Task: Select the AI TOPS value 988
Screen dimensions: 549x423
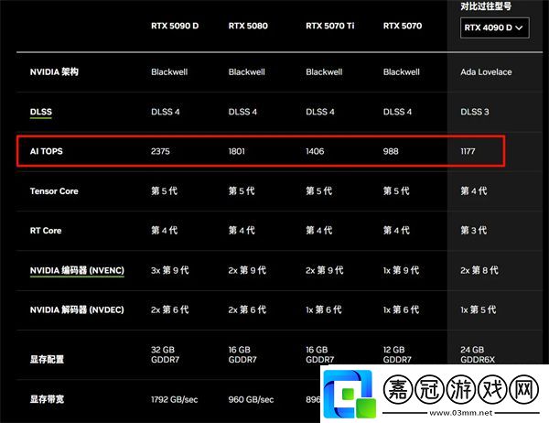Action: [391, 151]
